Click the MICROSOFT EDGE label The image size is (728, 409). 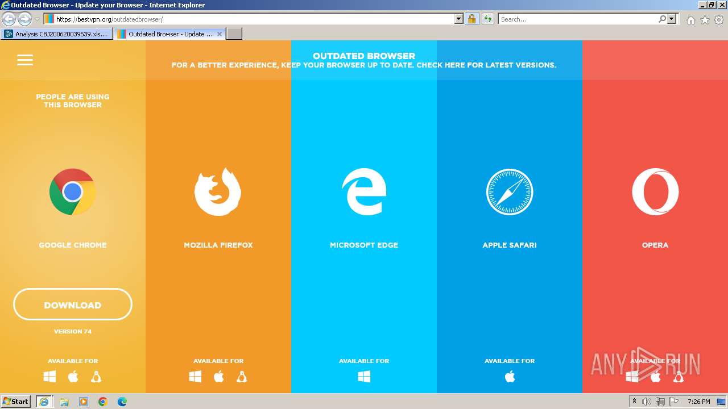364,245
